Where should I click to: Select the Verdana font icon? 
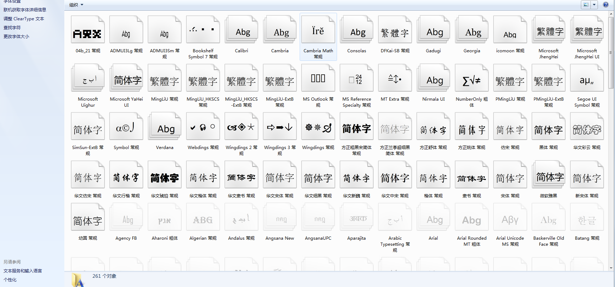point(165,126)
